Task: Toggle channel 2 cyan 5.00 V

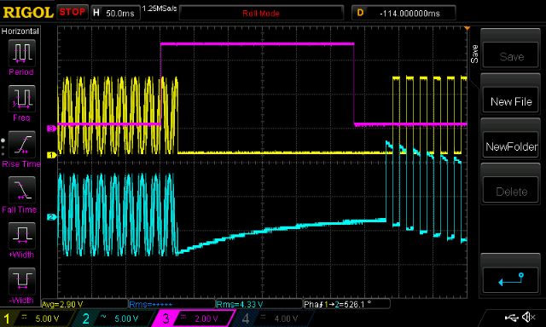Action: click(116, 318)
